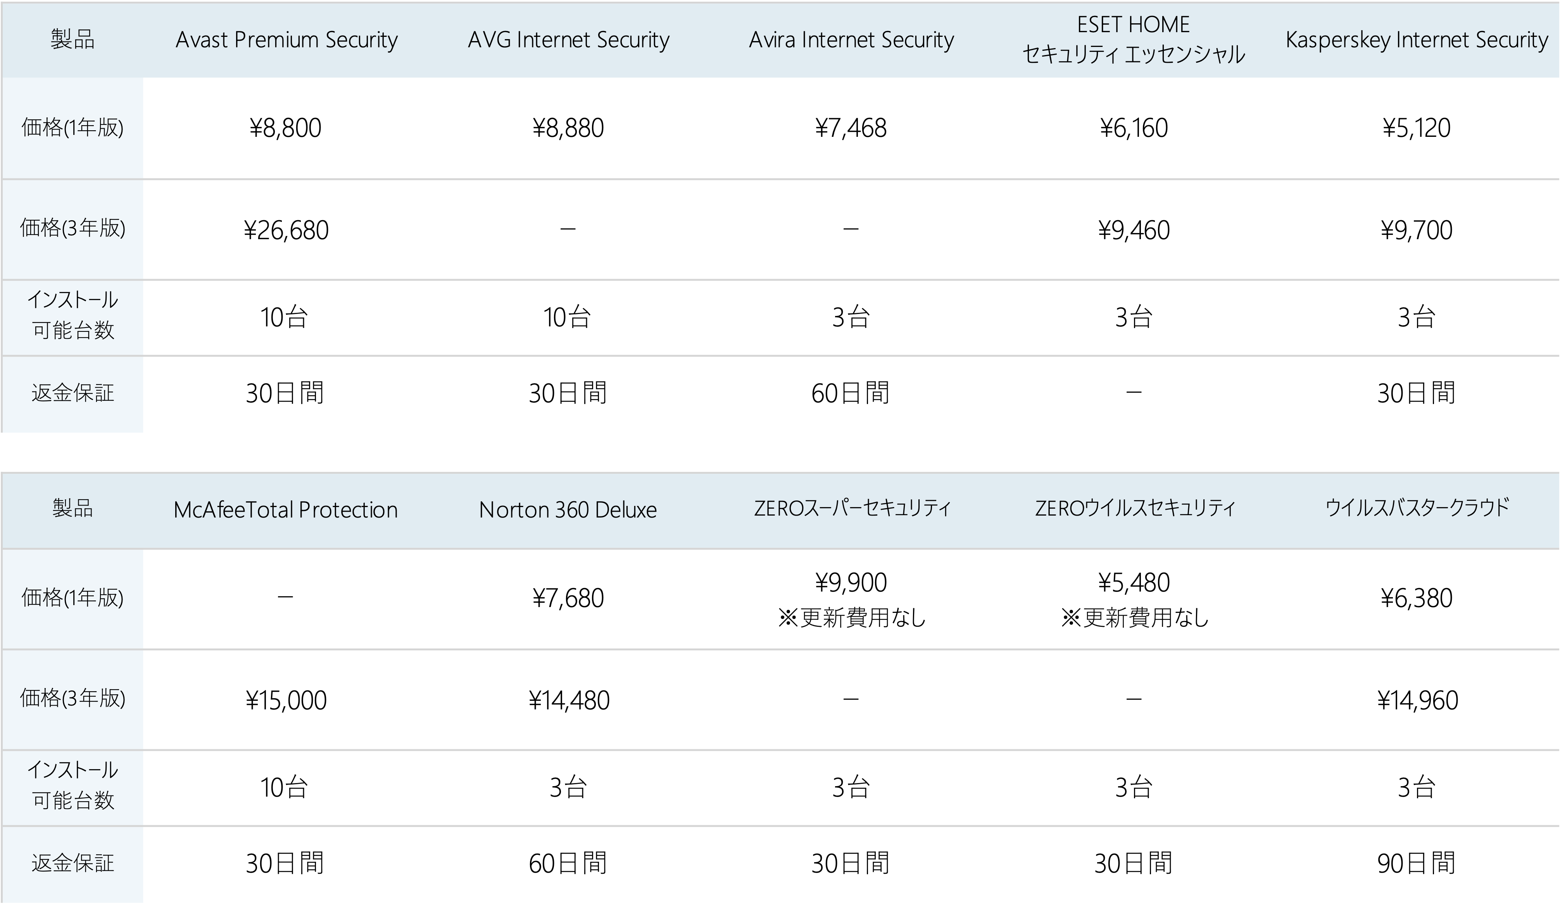This screenshot has width=1560, height=904.
Task: Click the ¥5,120 Kasperskey price
Action: click(1417, 128)
